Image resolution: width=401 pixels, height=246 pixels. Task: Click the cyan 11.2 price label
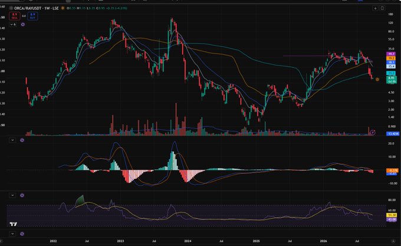[392, 73]
